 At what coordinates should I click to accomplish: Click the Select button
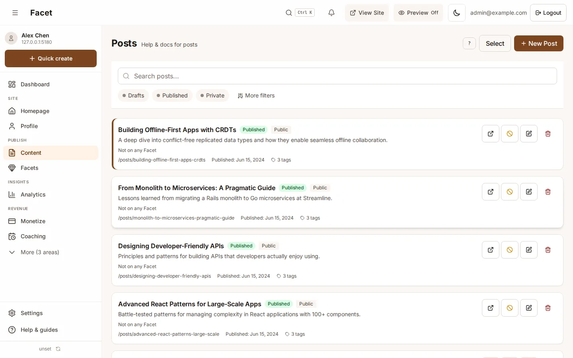click(x=495, y=43)
